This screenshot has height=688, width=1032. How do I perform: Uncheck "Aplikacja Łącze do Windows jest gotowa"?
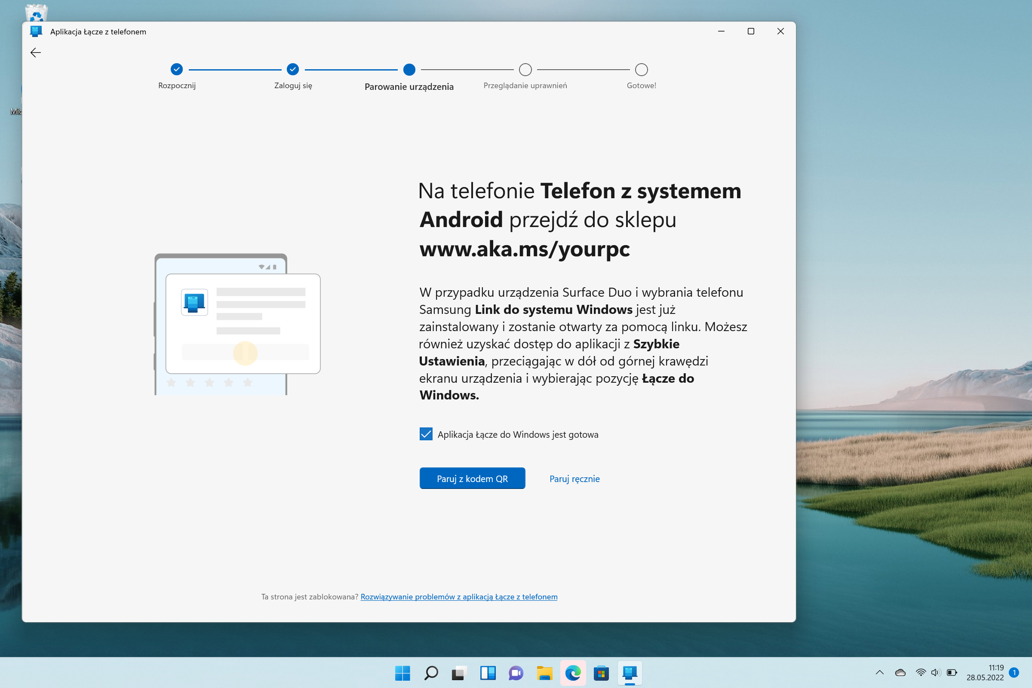[426, 434]
